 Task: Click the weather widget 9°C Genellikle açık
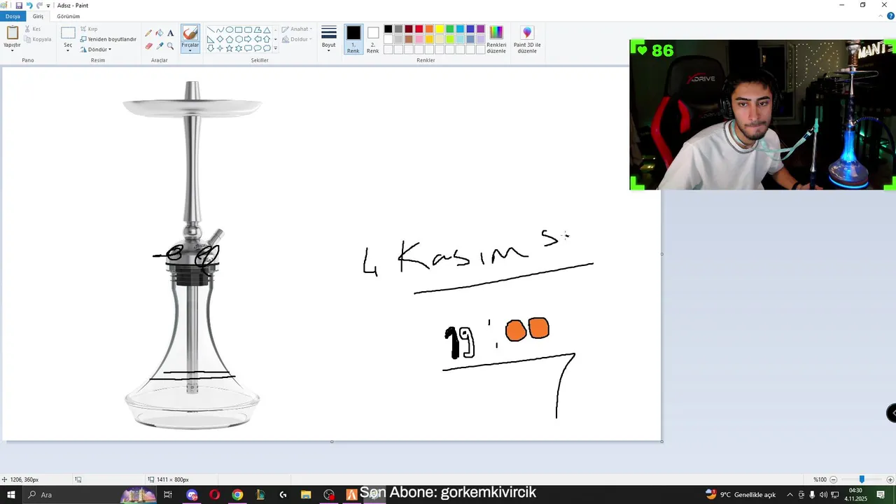[x=741, y=495]
